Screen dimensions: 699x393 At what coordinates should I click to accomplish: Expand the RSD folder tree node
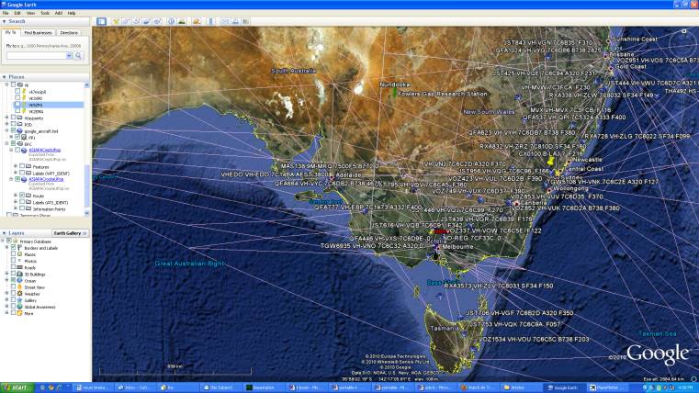click(6, 125)
